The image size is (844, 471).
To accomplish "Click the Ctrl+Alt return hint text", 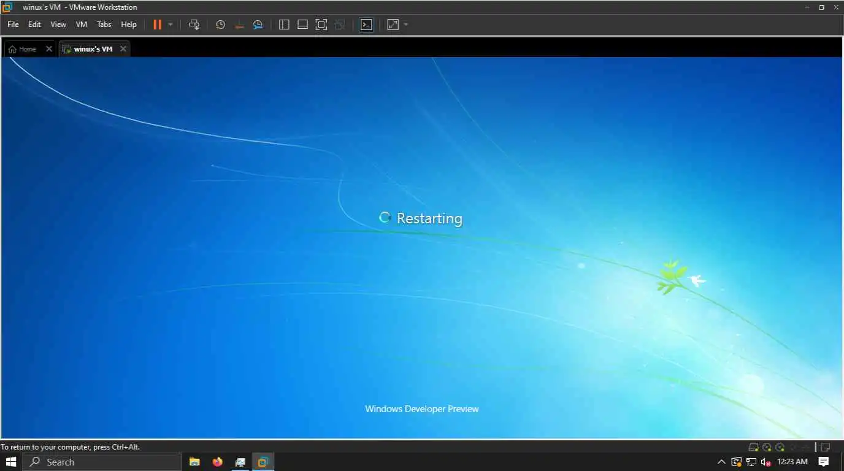I will (71, 447).
